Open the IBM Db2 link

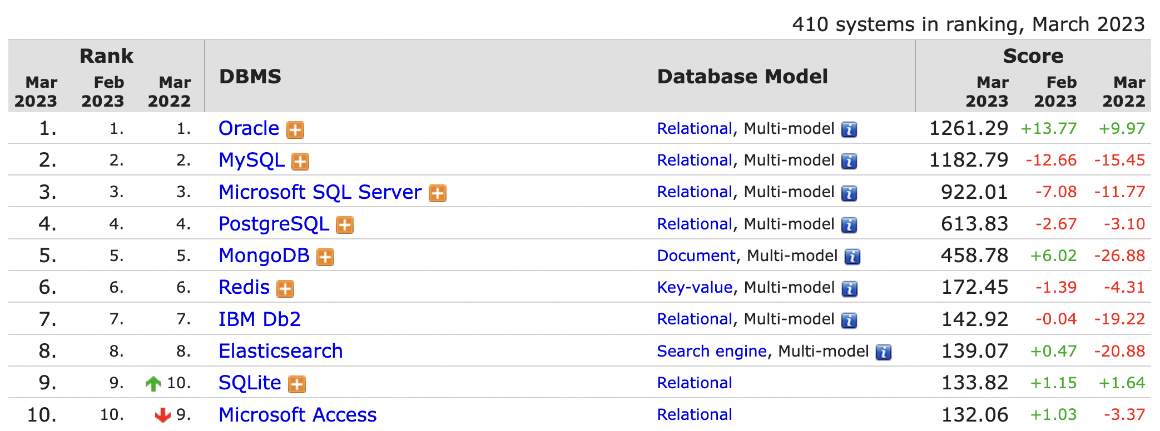pyautogui.click(x=259, y=319)
